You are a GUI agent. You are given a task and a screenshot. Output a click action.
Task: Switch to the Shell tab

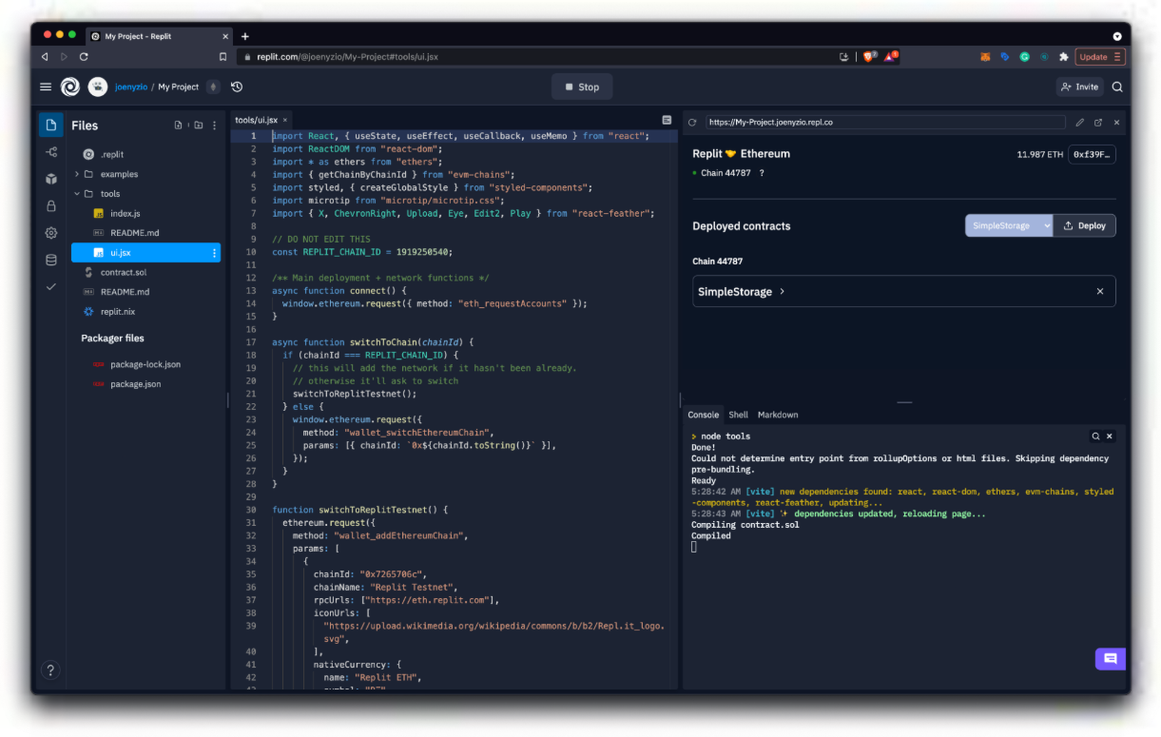pyautogui.click(x=738, y=415)
